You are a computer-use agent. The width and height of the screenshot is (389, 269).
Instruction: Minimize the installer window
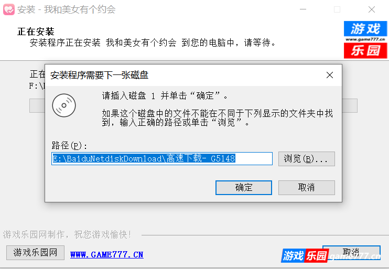click(303, 9)
